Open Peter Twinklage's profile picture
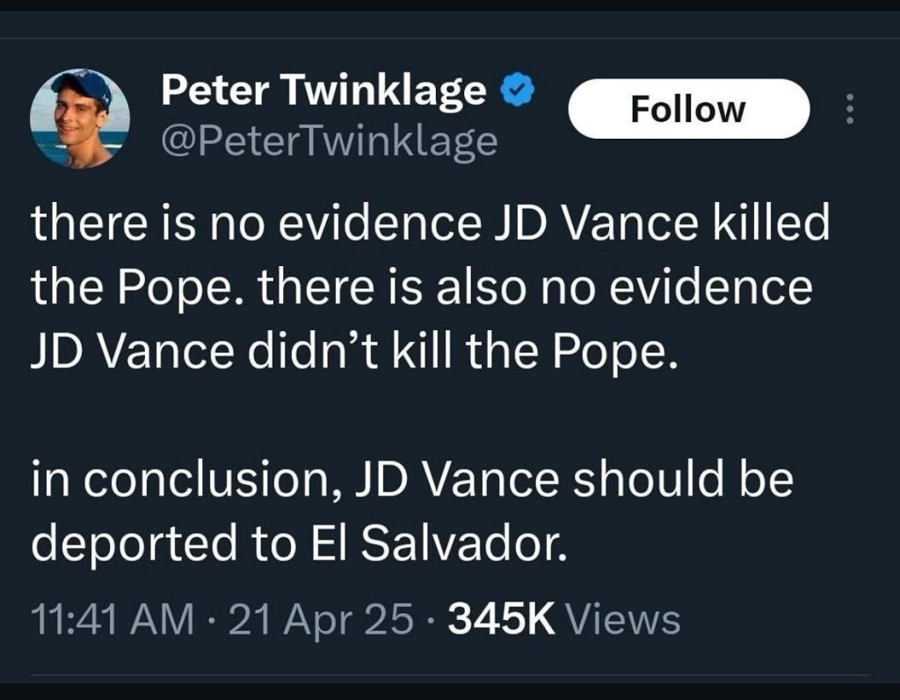The image size is (900, 700). pos(80,118)
